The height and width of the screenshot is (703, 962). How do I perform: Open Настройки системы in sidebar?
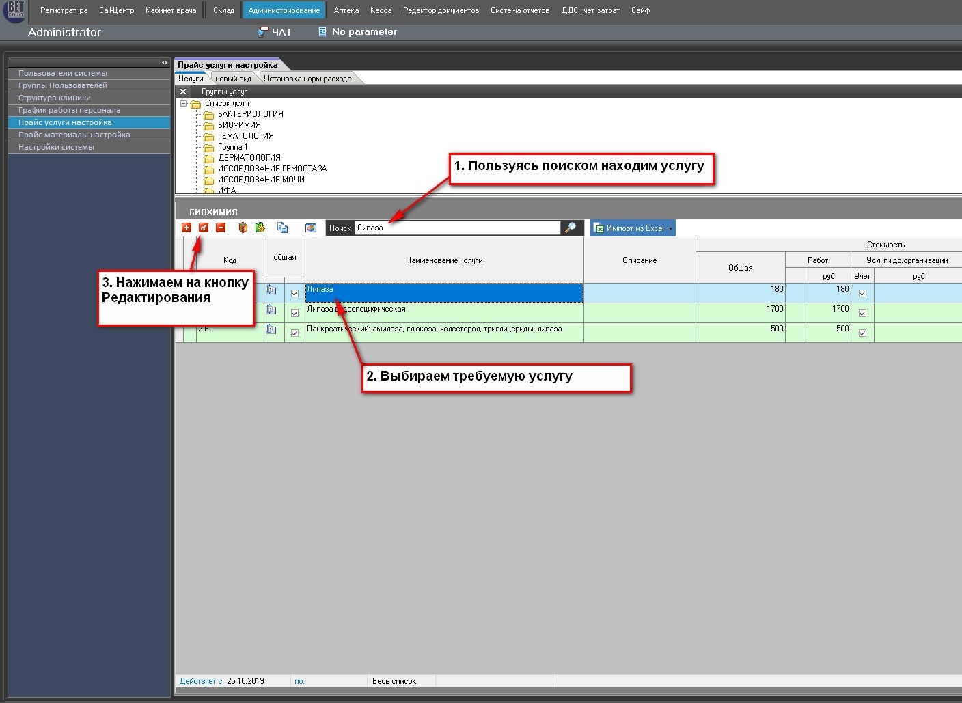(56, 147)
